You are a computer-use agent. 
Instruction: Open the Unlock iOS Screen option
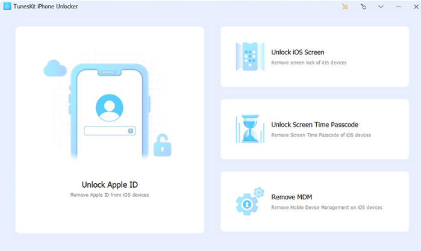[298, 52]
